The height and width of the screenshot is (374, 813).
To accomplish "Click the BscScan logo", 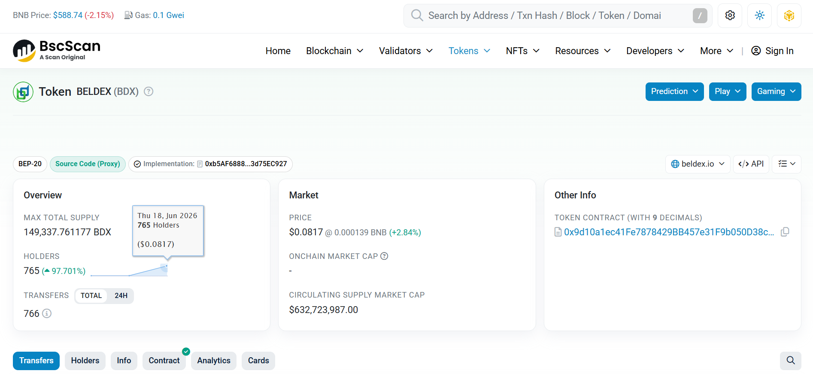I will [57, 51].
